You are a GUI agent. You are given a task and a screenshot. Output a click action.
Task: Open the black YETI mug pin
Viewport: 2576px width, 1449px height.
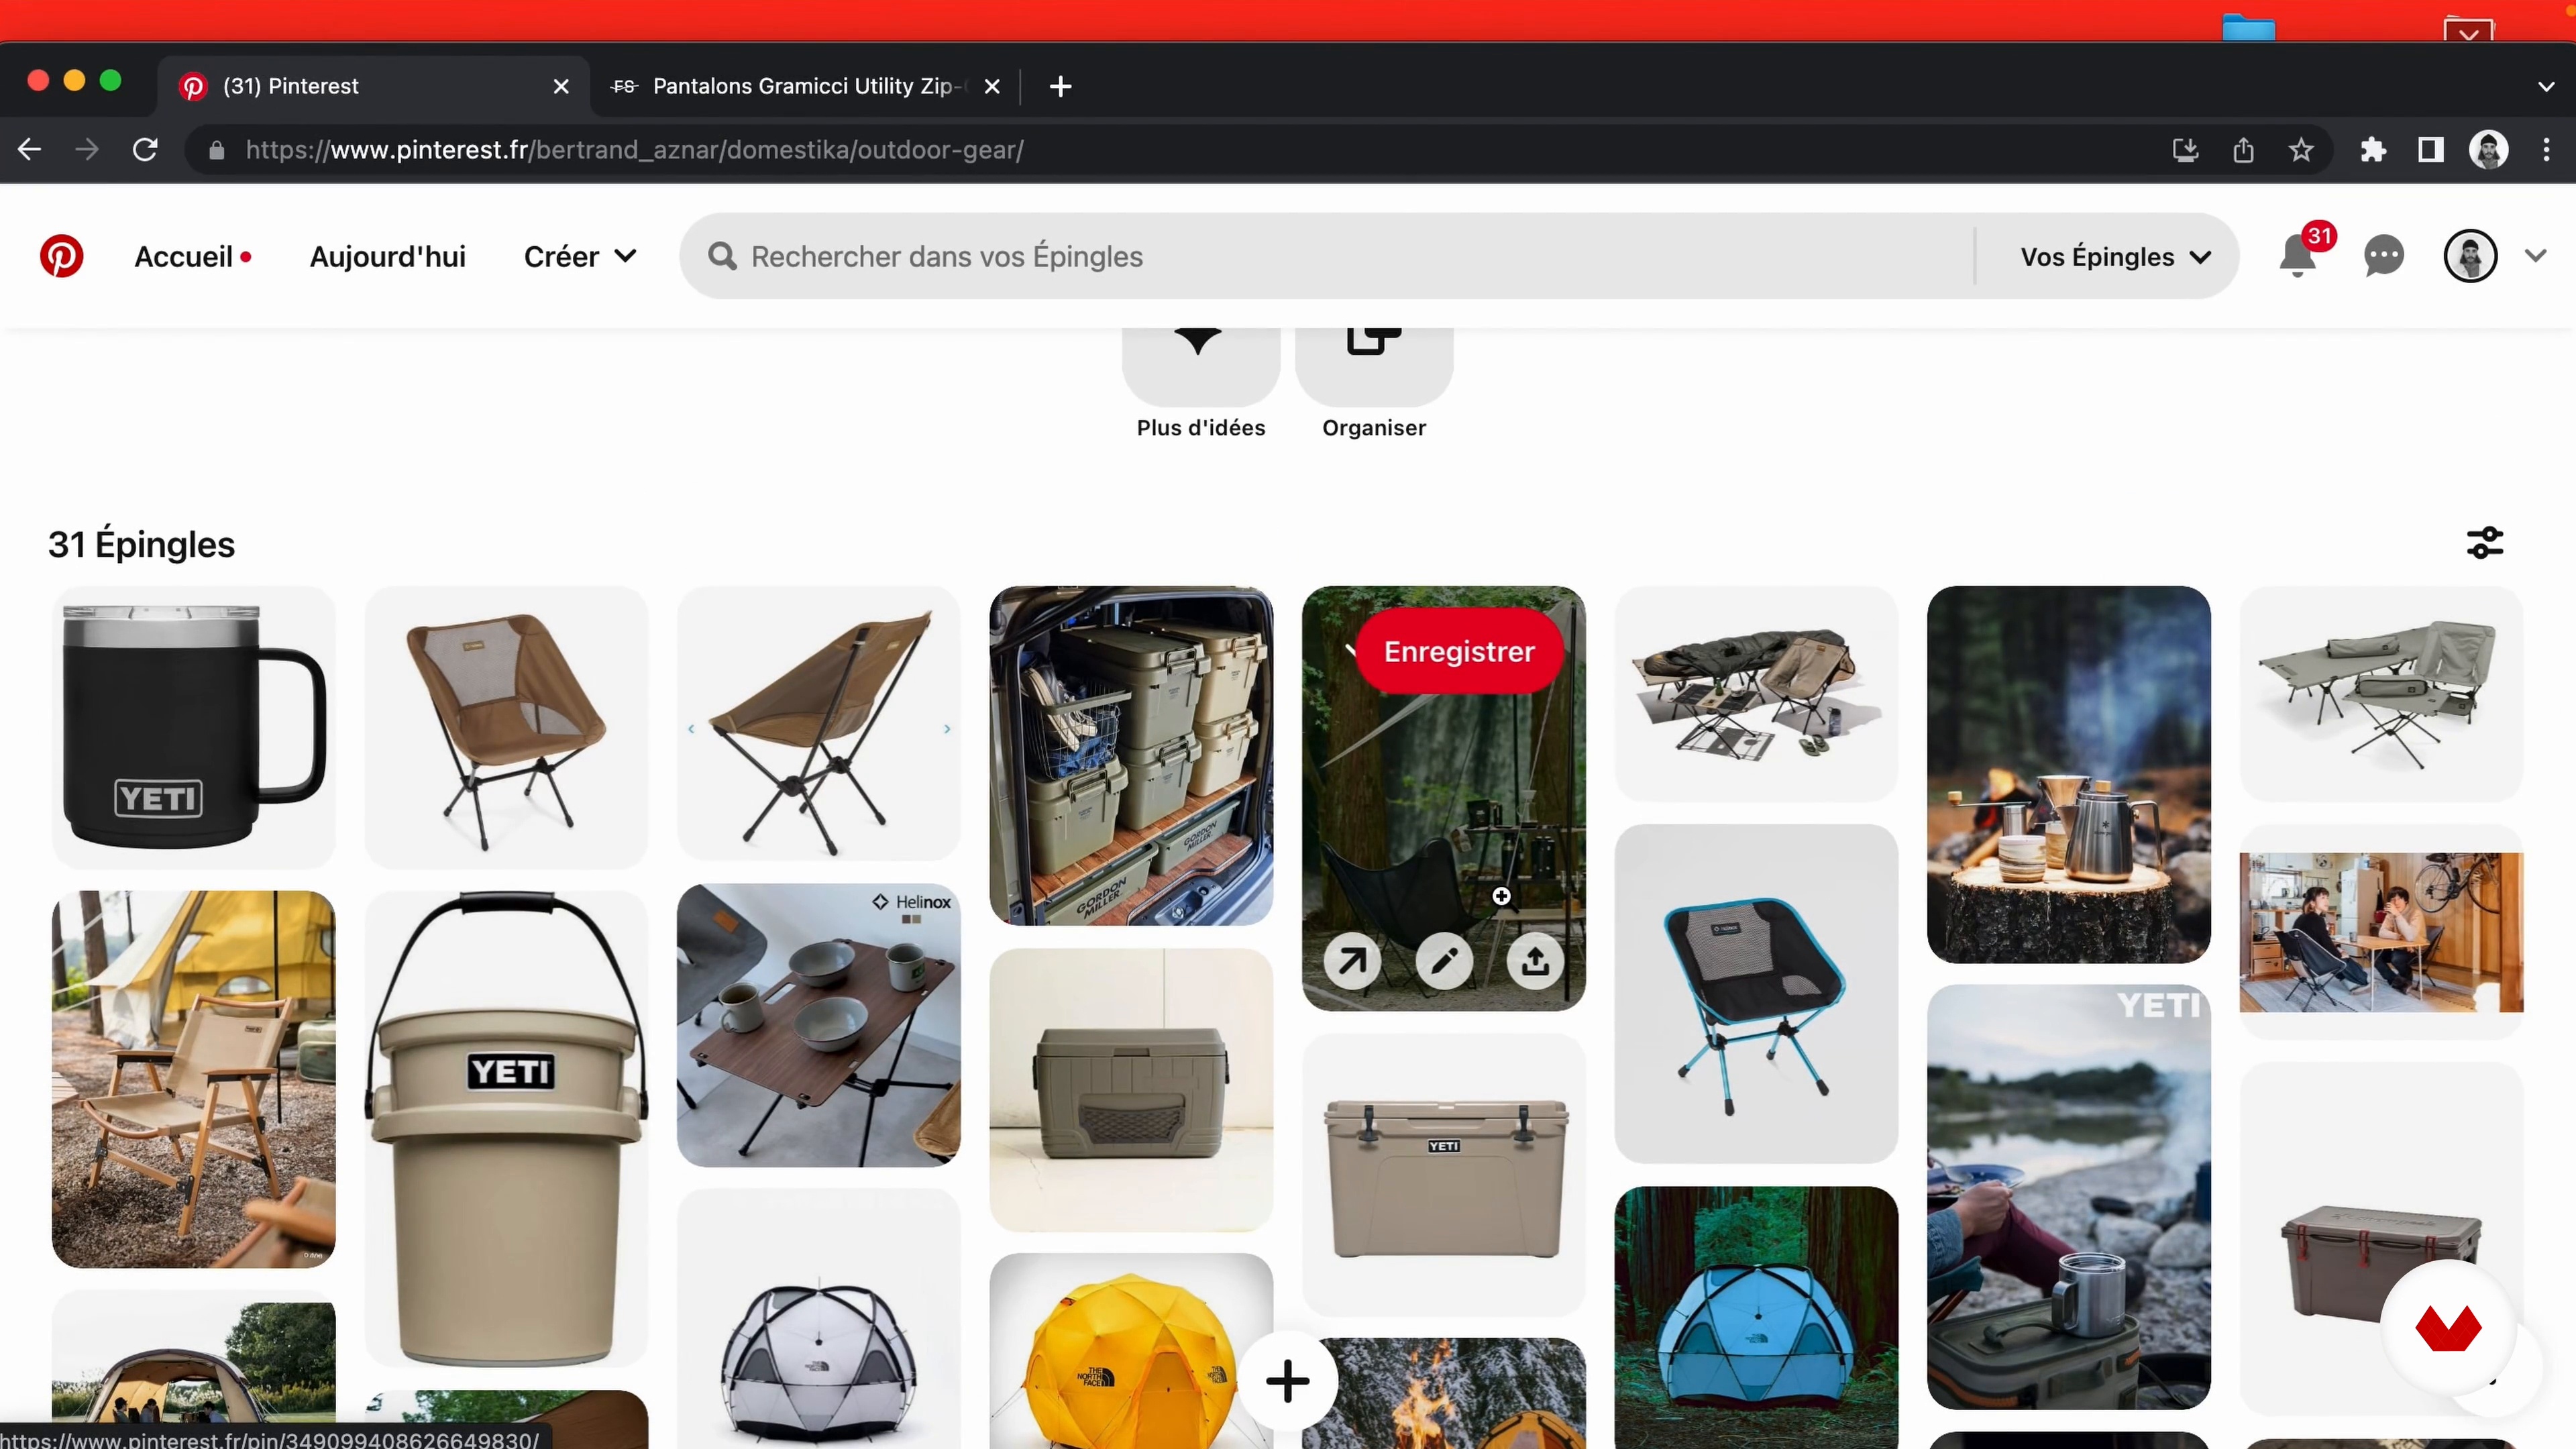coord(193,727)
